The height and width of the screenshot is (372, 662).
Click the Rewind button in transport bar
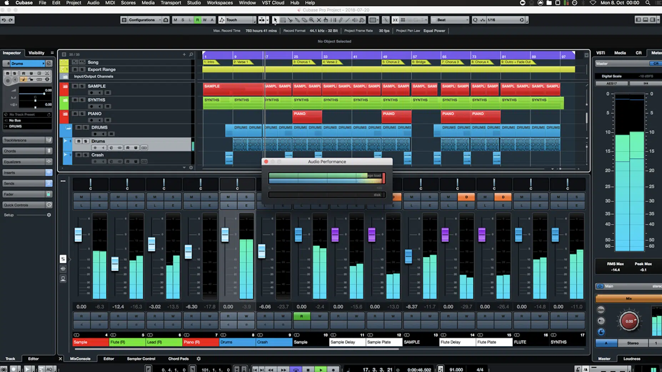pos(271,370)
